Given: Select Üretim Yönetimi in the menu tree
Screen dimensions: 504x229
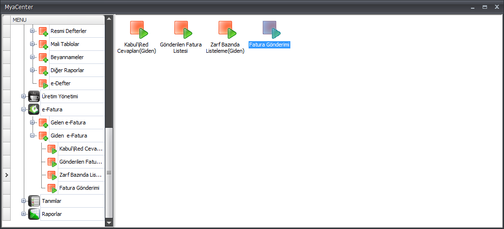Looking at the screenshot, I should pos(60,96).
